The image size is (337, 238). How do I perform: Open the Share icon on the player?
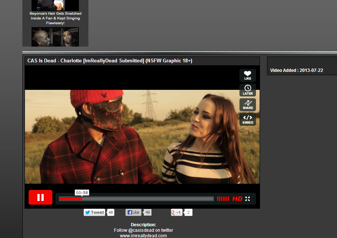[x=248, y=105]
